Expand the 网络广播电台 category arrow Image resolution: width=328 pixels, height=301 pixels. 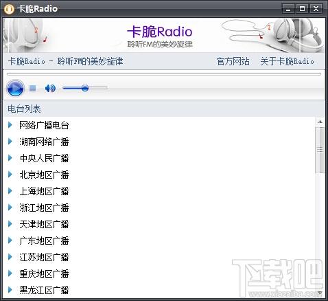click(10, 125)
